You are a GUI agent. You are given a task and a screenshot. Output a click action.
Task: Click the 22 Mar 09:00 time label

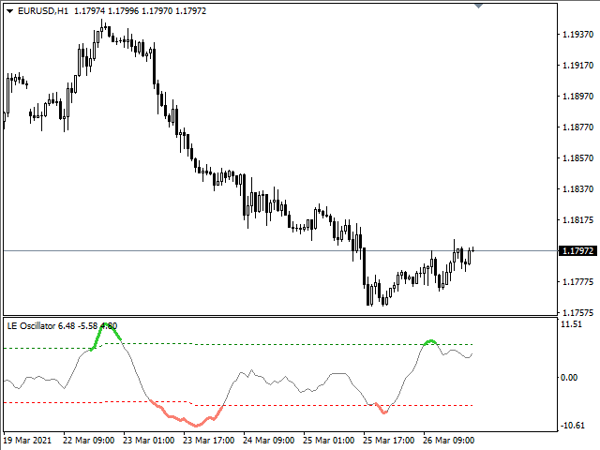[x=88, y=441]
